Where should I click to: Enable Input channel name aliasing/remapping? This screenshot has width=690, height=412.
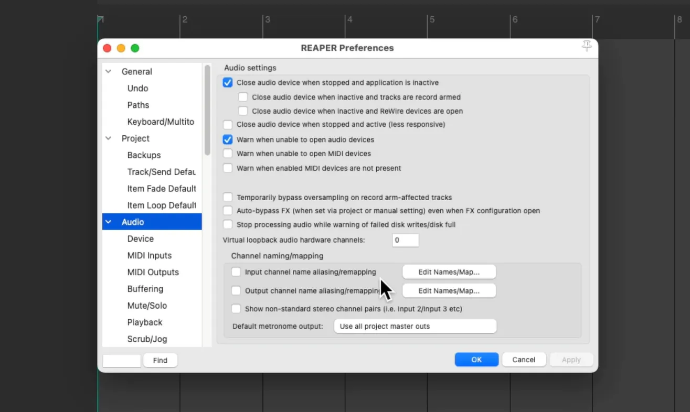tap(236, 272)
